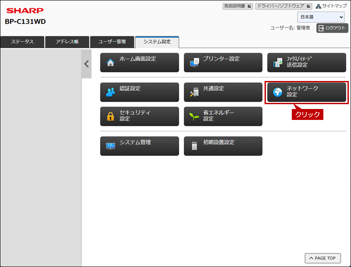This screenshot has height=267, width=351.
Task: Open システム管理 label
Action: [x=135, y=142]
